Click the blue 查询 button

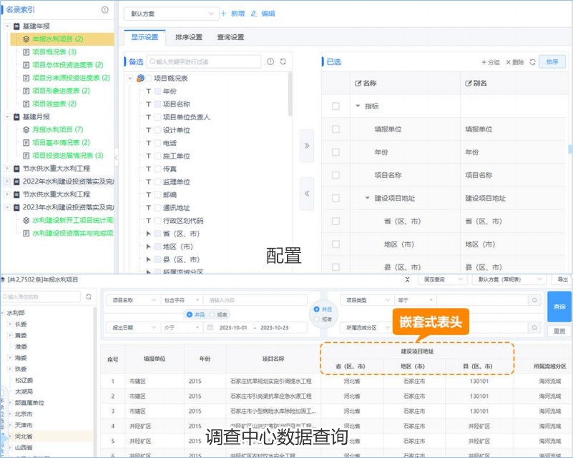559,306
